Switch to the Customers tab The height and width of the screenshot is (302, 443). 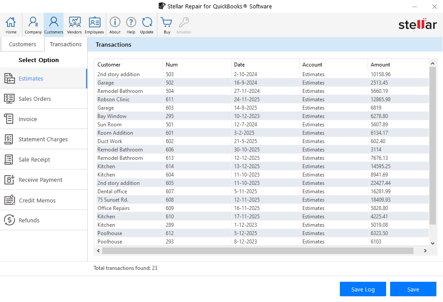pyautogui.click(x=22, y=44)
